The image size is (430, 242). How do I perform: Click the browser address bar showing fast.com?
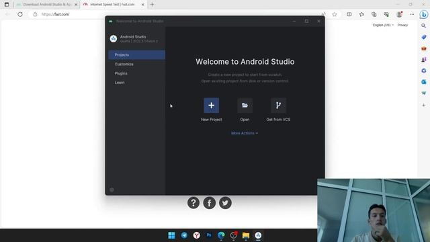175,14
